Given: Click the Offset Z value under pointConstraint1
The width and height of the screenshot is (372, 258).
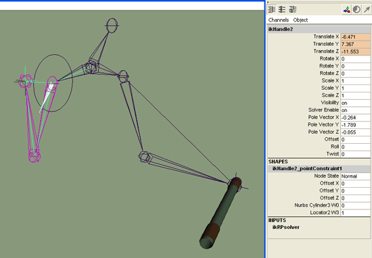Looking at the screenshot, I should click(x=355, y=199).
